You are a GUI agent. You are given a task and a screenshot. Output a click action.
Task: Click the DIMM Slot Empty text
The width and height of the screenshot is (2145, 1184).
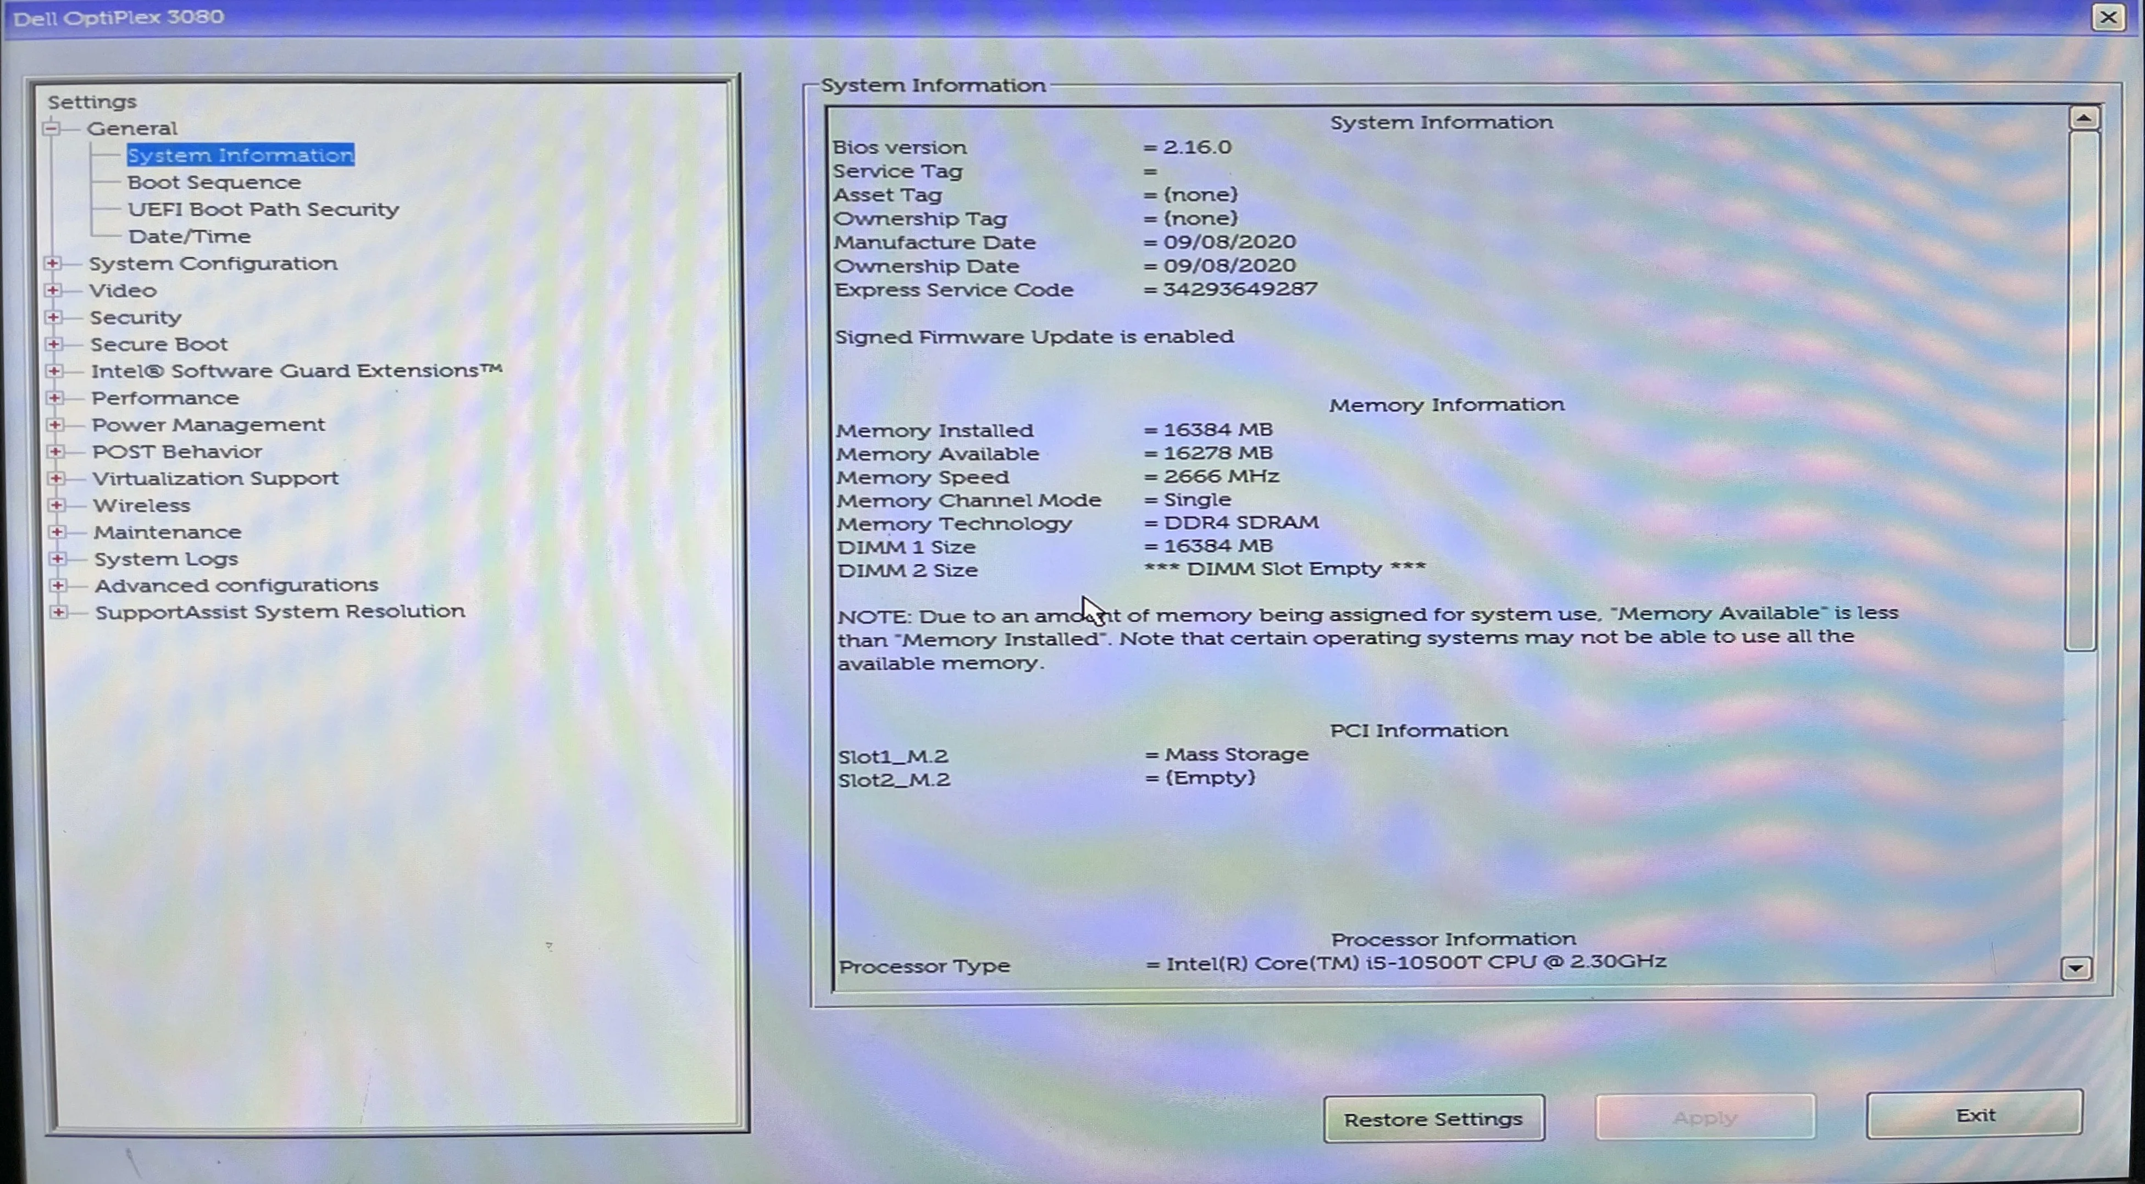tap(1285, 569)
